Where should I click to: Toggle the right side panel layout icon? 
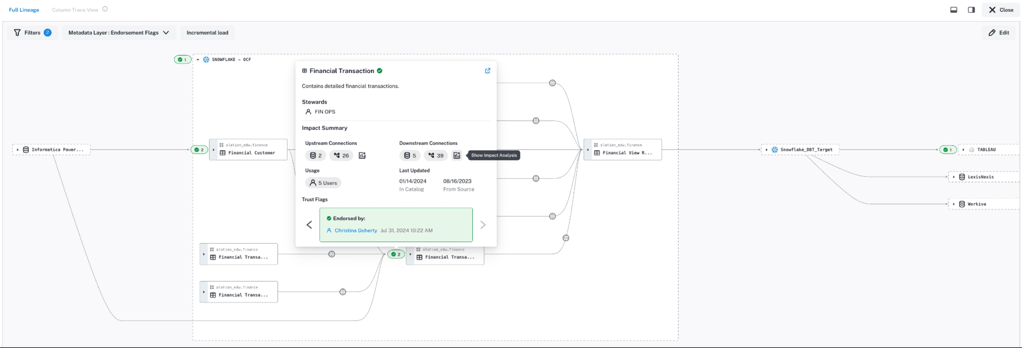pyautogui.click(x=971, y=10)
